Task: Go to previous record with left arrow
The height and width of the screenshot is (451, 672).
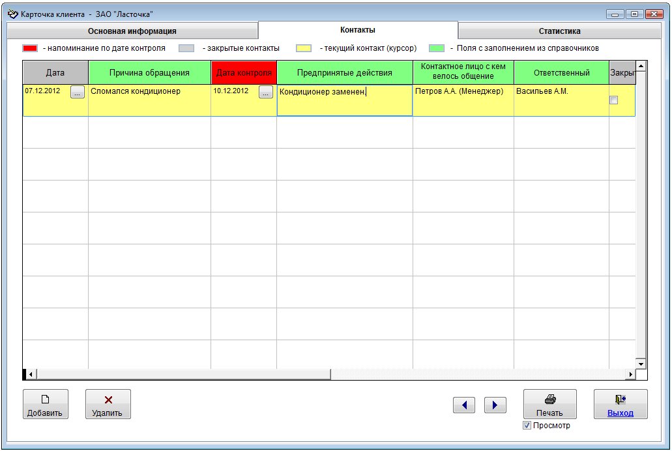Action: [x=463, y=405]
